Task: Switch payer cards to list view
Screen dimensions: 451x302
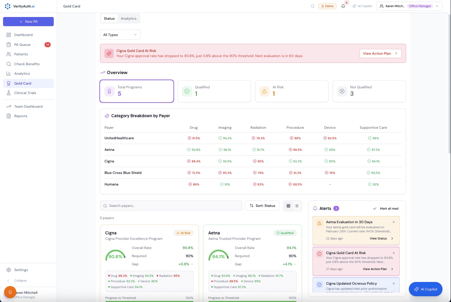Action: pos(297,206)
